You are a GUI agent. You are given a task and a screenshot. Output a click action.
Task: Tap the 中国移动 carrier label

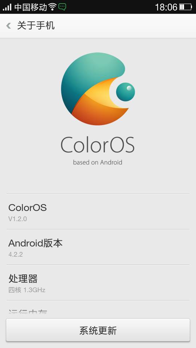30,7
